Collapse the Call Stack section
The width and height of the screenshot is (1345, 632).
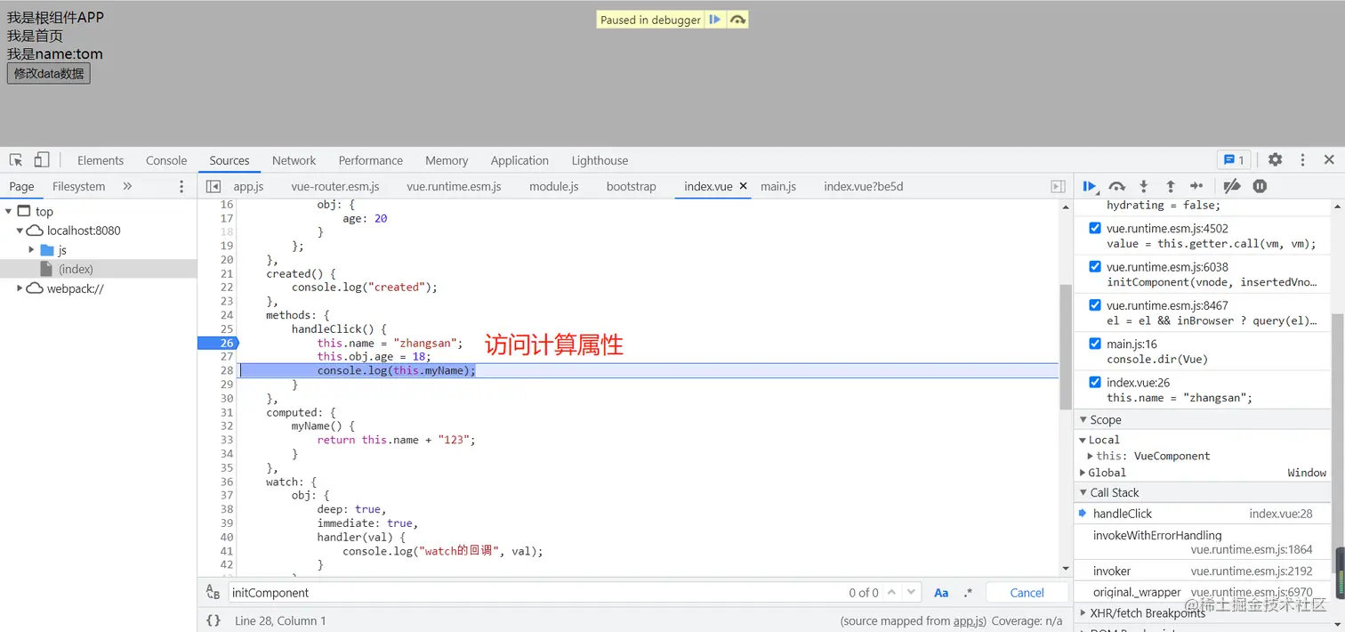click(1083, 492)
